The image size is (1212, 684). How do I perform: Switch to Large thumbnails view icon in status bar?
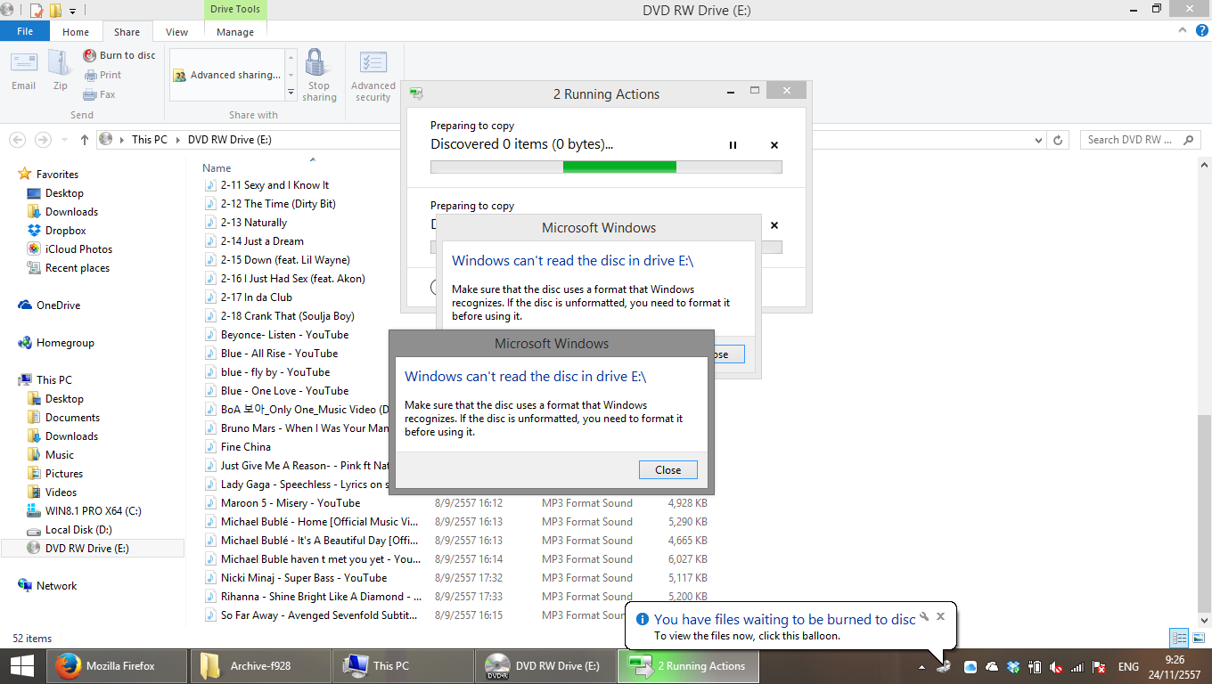pyautogui.click(x=1197, y=638)
